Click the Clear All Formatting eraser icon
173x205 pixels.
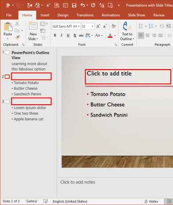click(114, 26)
